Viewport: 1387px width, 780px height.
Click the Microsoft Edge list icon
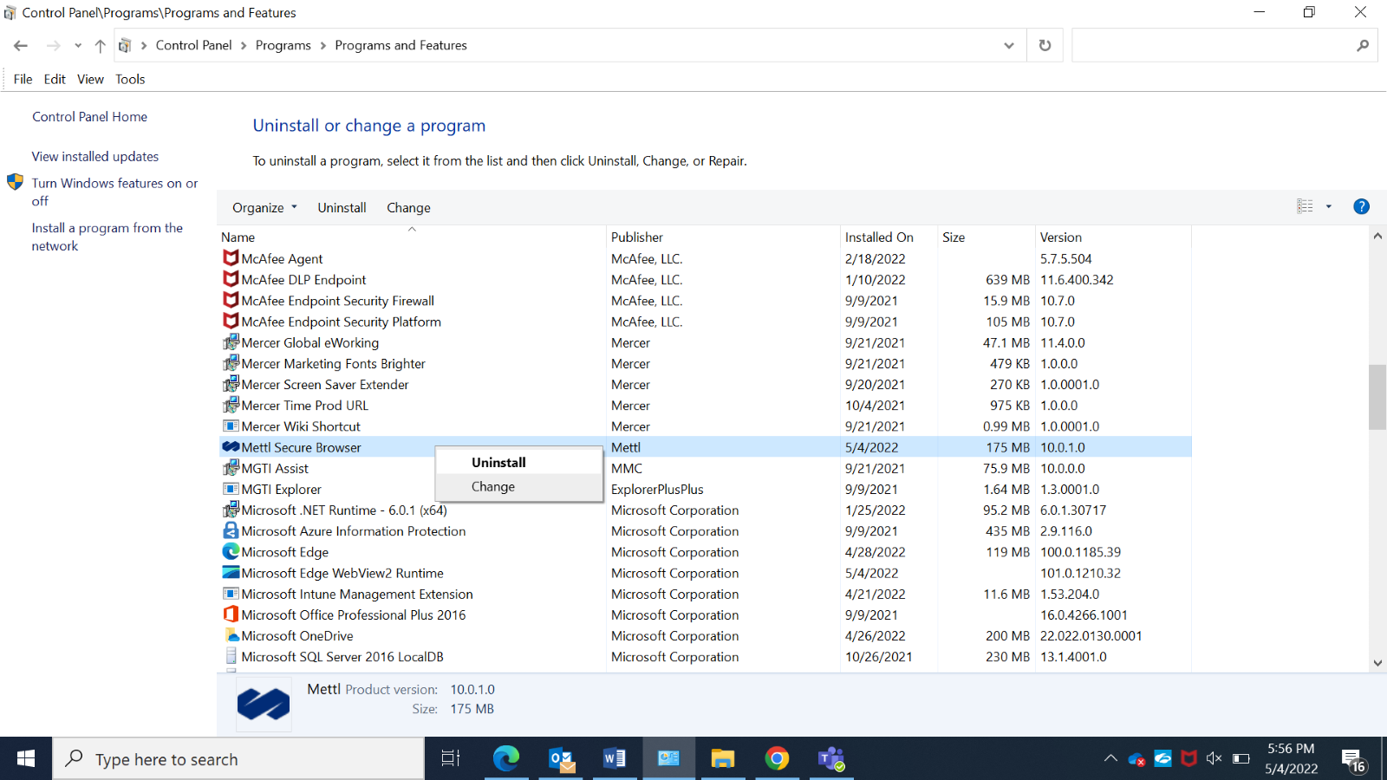pos(231,551)
